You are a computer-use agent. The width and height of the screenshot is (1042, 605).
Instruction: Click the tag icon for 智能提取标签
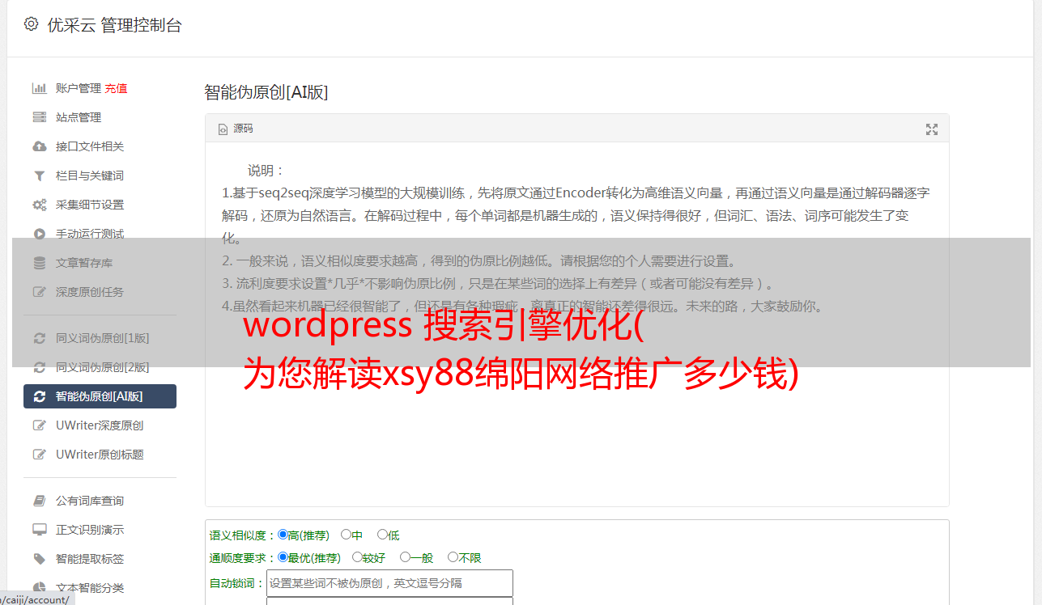(x=39, y=559)
